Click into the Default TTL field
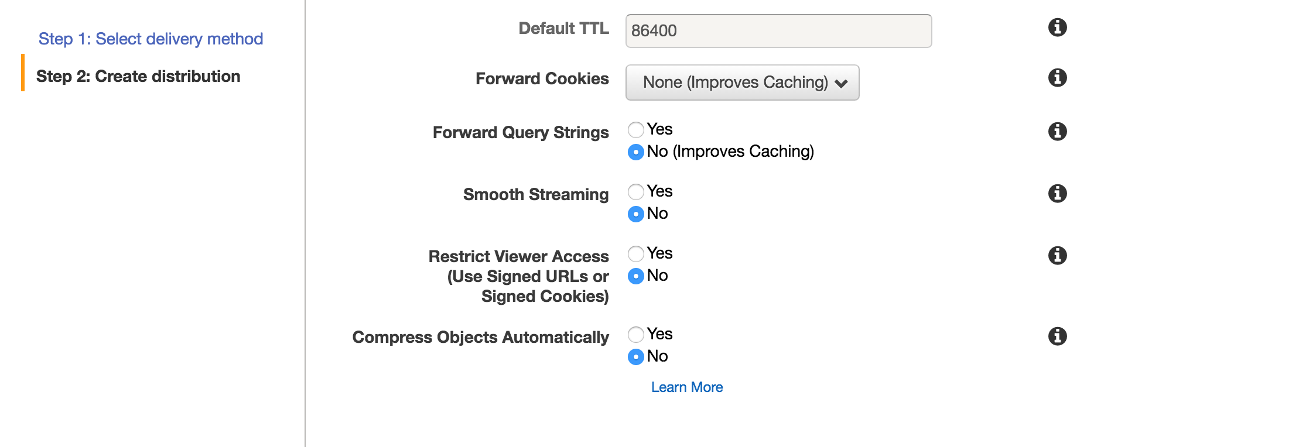The width and height of the screenshot is (1299, 447). 778,31
